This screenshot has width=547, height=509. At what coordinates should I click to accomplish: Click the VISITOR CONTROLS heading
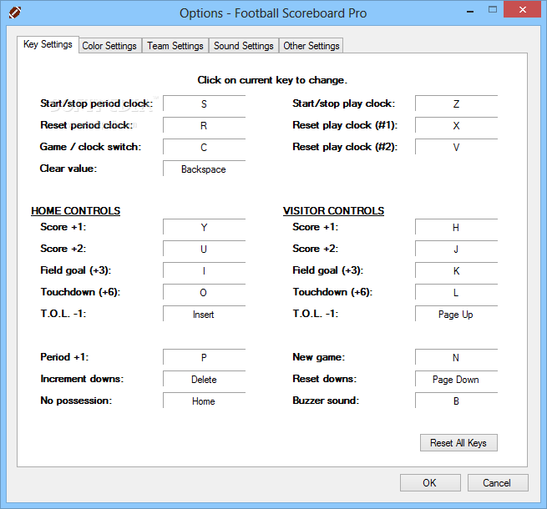[x=333, y=210]
